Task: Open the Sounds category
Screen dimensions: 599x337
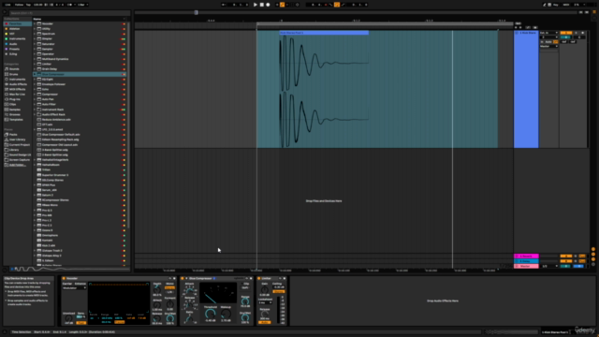Action: point(14,69)
